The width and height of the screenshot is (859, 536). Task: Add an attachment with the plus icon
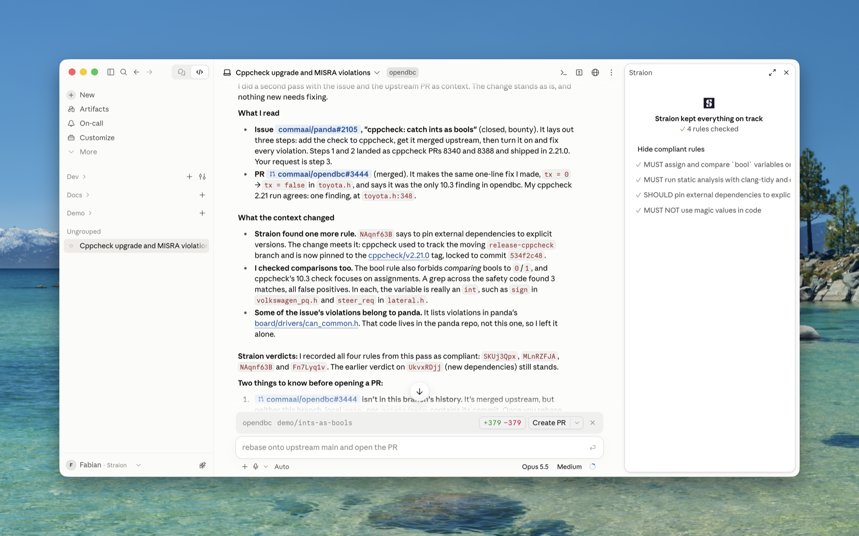(x=245, y=466)
